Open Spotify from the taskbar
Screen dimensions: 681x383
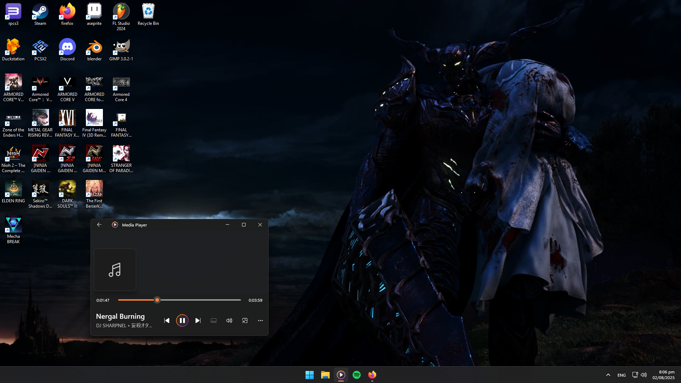pyautogui.click(x=356, y=375)
